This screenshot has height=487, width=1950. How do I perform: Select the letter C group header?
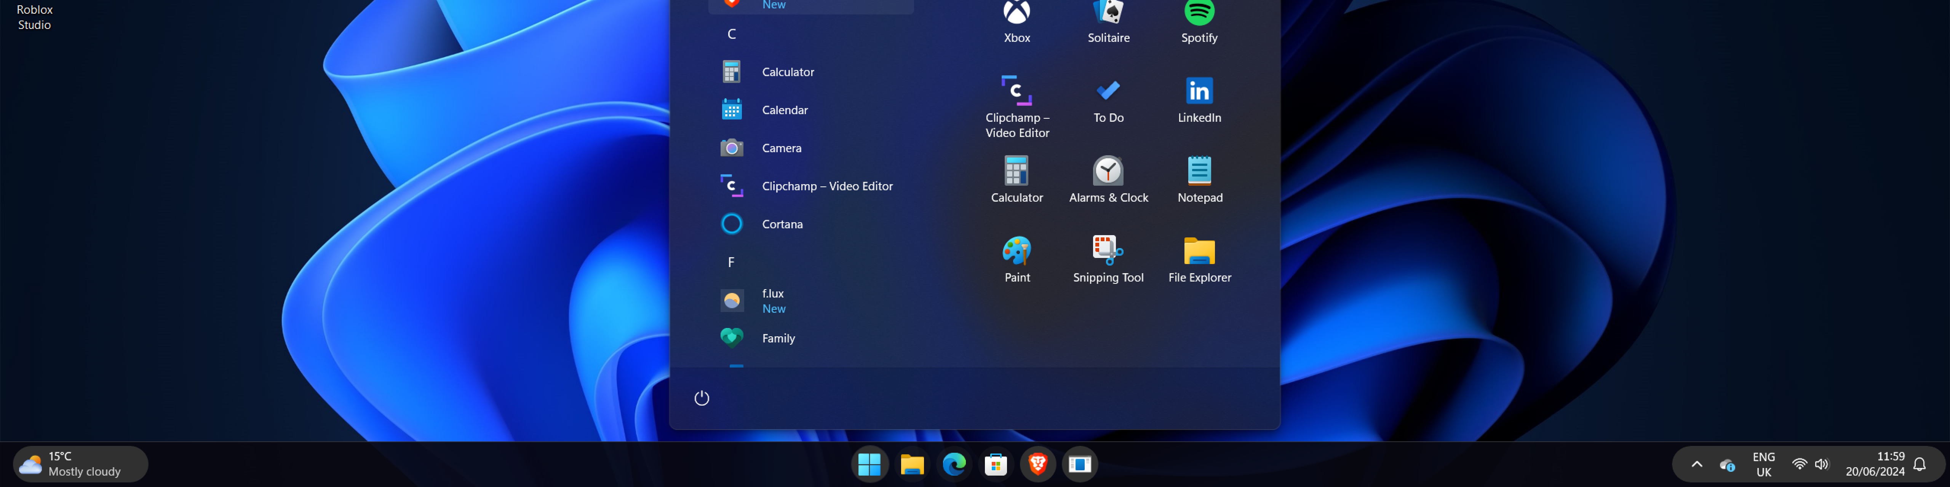click(731, 34)
